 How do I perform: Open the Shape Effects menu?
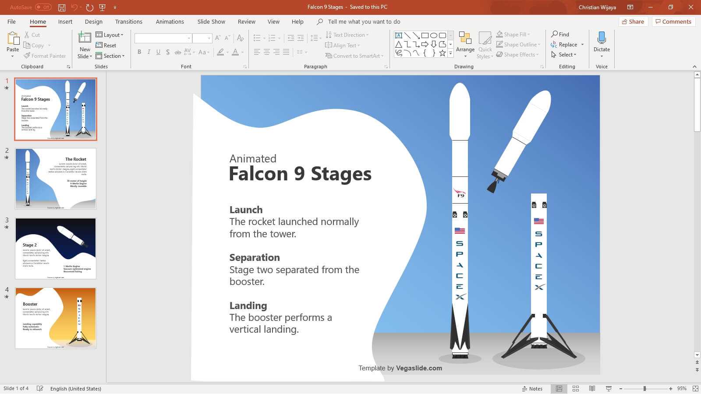[x=517, y=55]
